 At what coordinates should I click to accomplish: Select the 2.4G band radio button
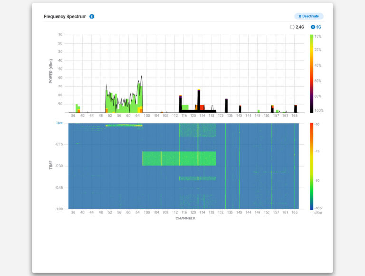[x=292, y=27]
